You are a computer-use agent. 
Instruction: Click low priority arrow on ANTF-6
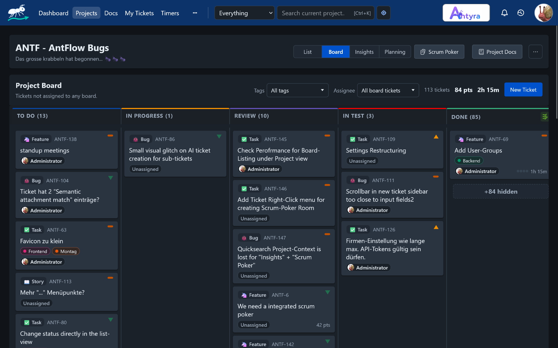coord(328,292)
